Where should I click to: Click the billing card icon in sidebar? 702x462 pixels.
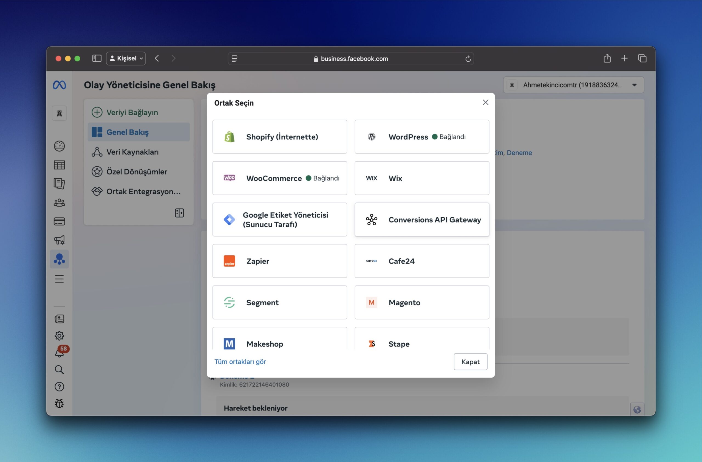click(59, 221)
